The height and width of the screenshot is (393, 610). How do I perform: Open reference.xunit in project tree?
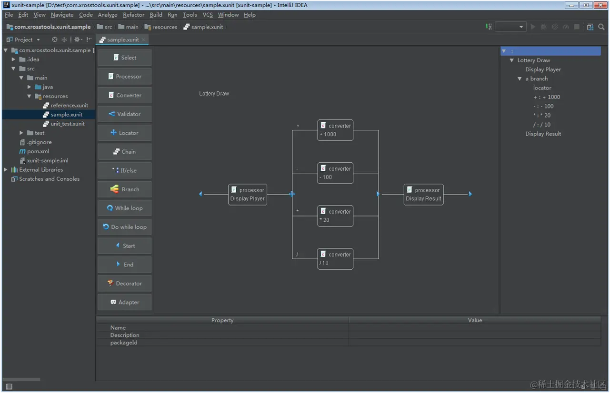coord(65,106)
